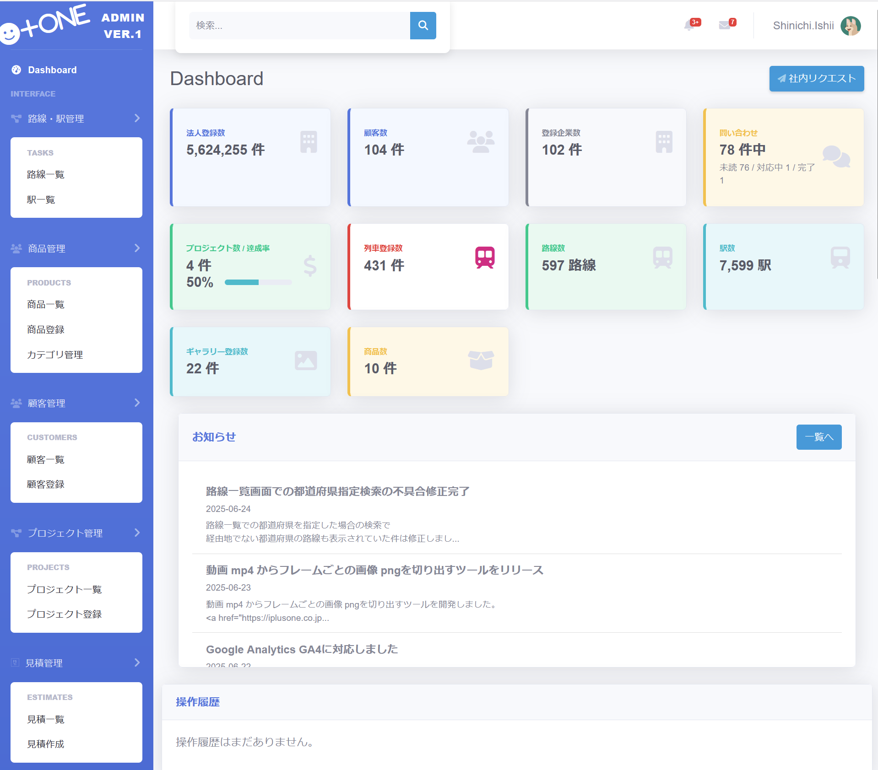Click 顧客管理 users icon
The image size is (878, 770).
[16, 403]
